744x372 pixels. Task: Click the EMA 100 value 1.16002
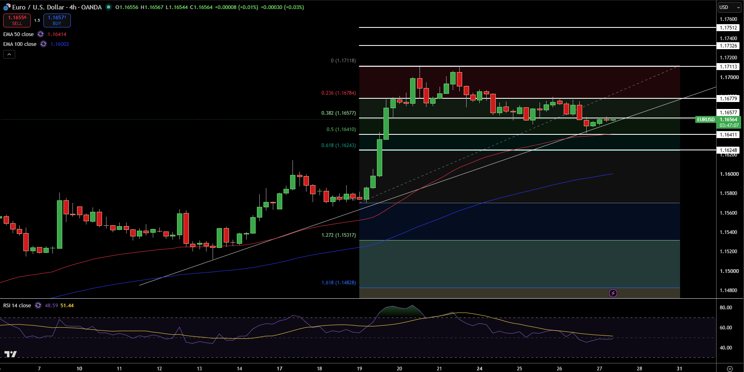pyautogui.click(x=60, y=44)
